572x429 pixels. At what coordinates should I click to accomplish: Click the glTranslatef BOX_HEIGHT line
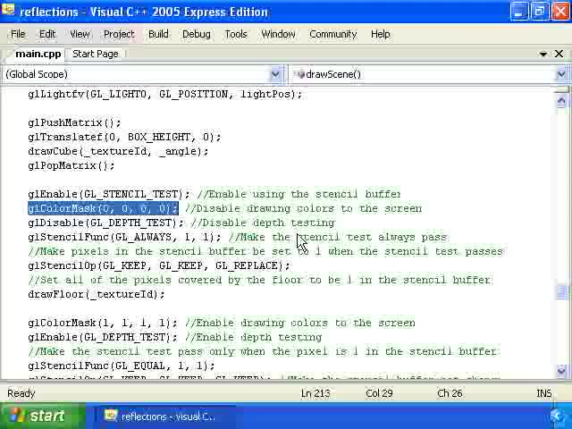[x=124, y=137]
